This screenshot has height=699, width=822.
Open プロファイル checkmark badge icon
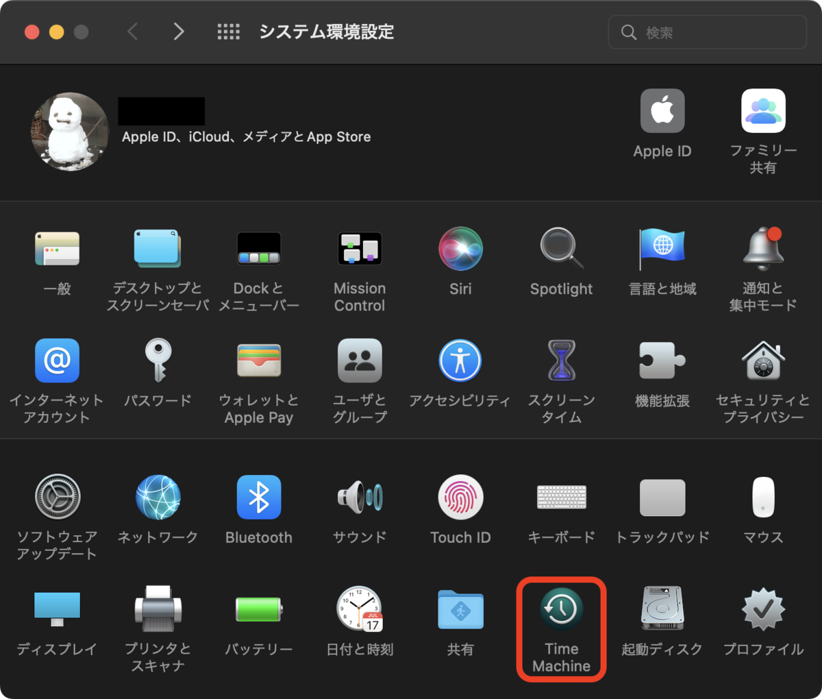[x=763, y=609]
